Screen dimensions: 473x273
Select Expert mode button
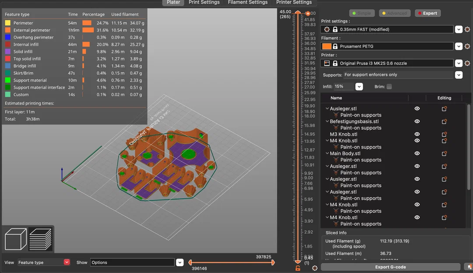click(x=427, y=13)
